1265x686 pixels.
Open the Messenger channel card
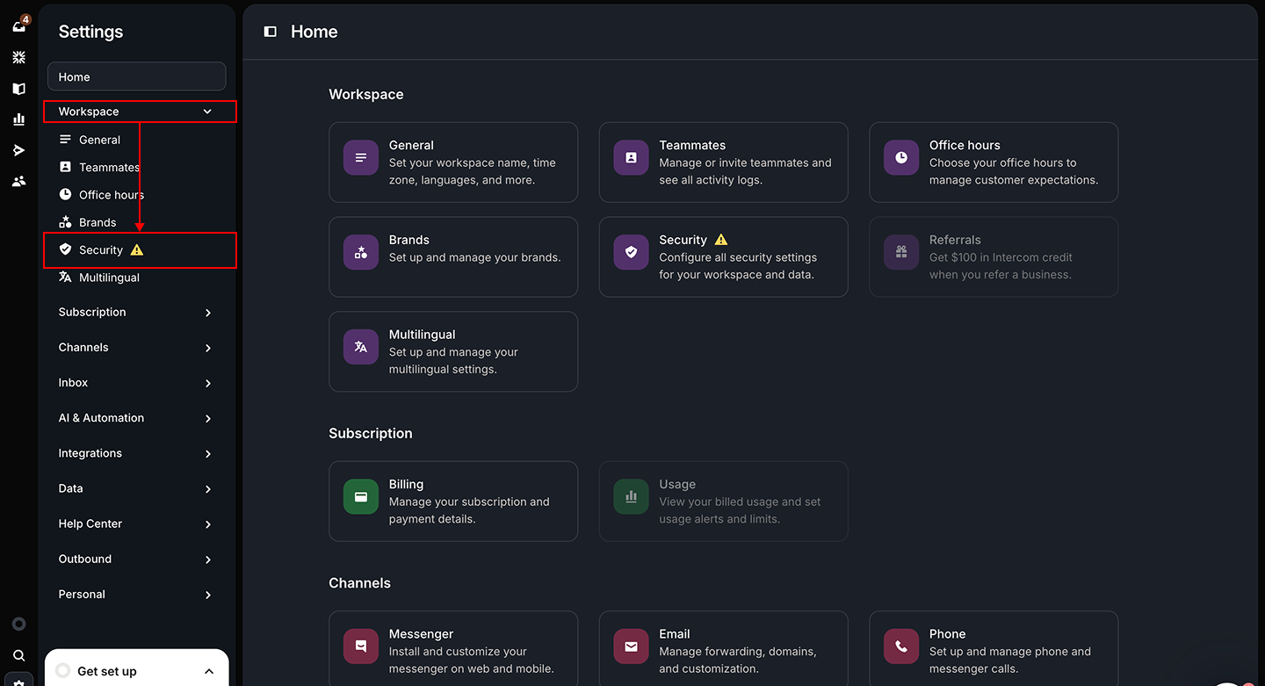coord(453,651)
